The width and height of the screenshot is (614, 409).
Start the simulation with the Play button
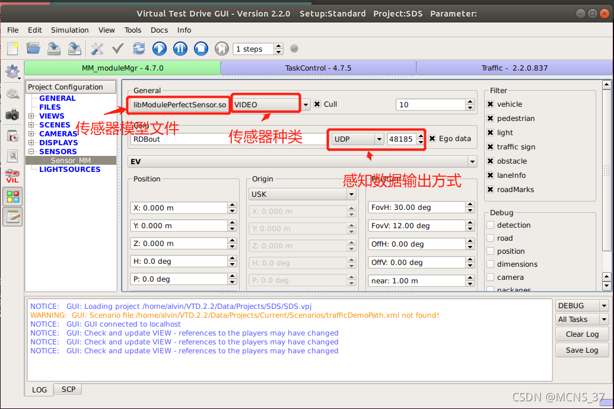click(x=159, y=49)
